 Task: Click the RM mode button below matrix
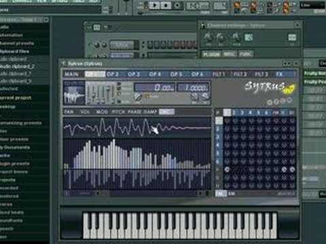(x=232, y=194)
